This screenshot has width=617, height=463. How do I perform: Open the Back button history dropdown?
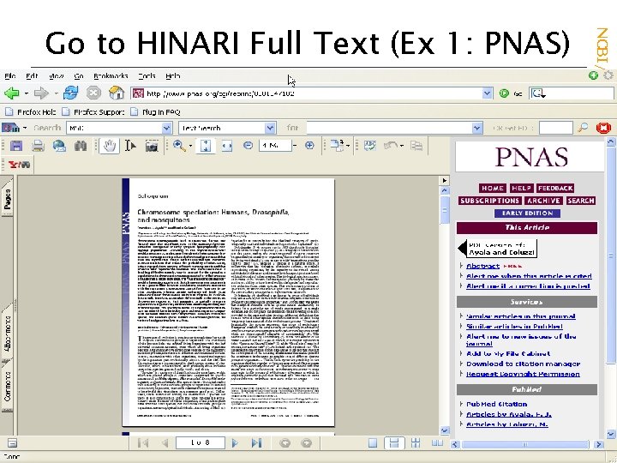point(26,93)
